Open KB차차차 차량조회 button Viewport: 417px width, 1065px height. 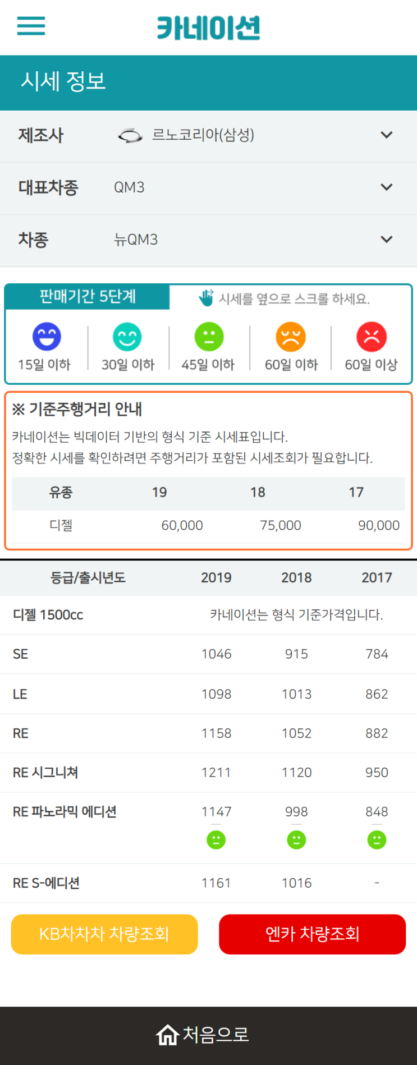(104, 934)
